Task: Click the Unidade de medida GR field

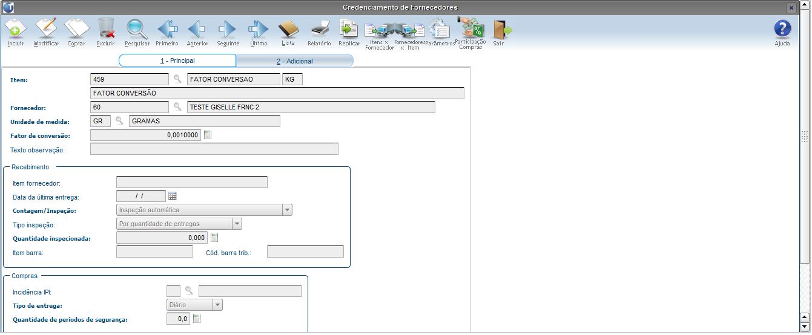Action: pyautogui.click(x=101, y=121)
